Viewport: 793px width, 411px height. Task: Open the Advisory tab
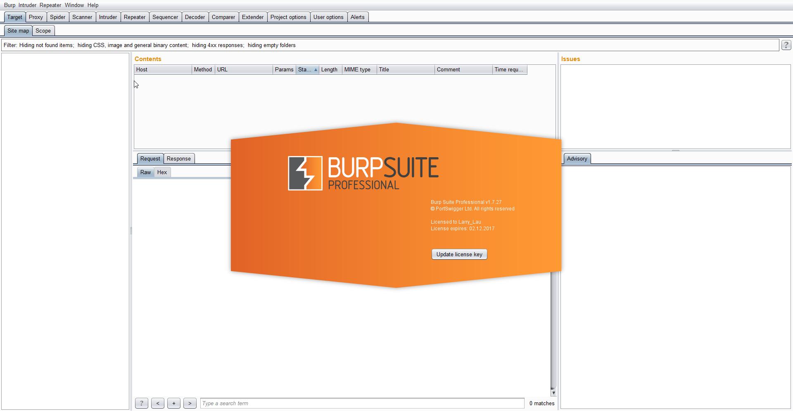577,159
